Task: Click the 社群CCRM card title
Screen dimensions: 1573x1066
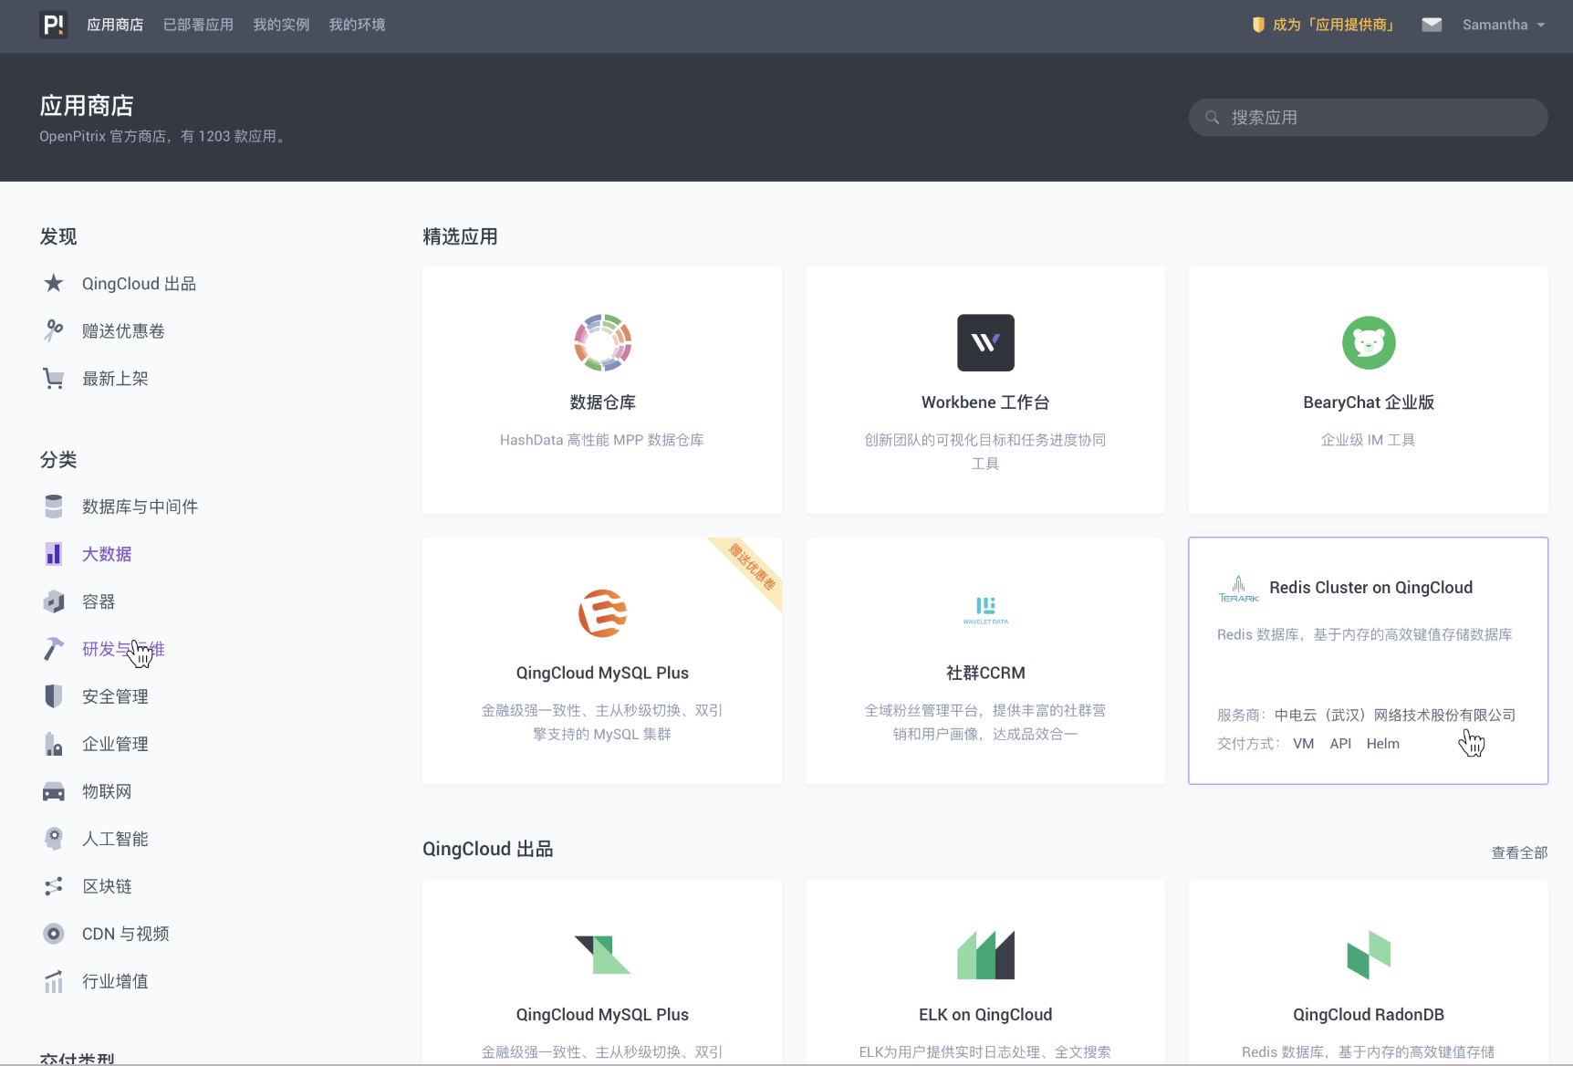Action: click(x=985, y=673)
